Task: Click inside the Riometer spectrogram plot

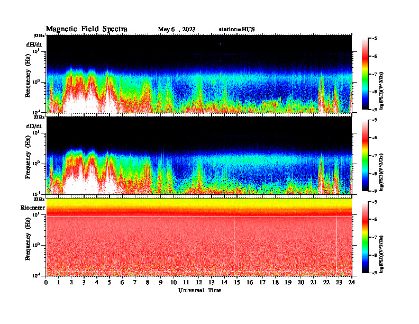Action: [x=199, y=237]
